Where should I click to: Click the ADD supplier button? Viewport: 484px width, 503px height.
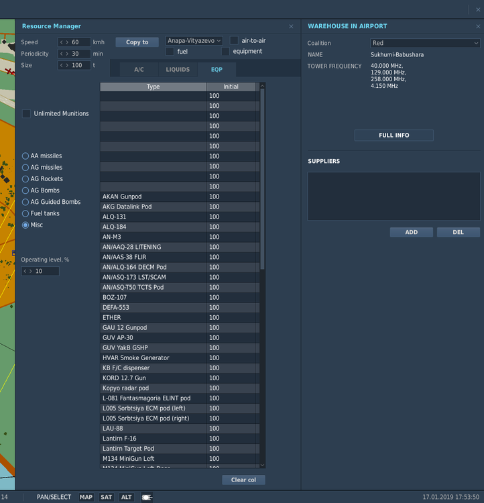click(x=411, y=232)
